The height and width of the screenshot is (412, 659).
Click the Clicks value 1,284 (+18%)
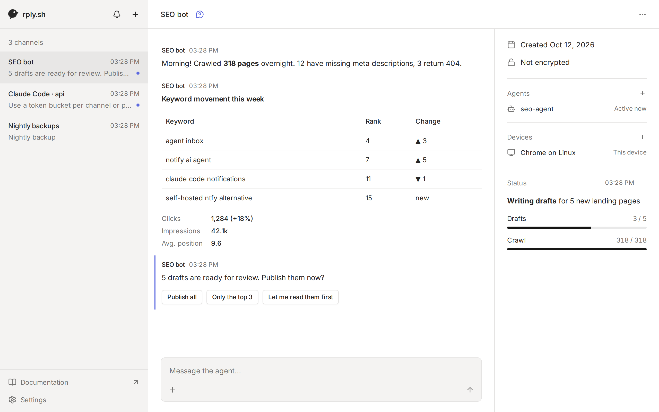click(232, 219)
